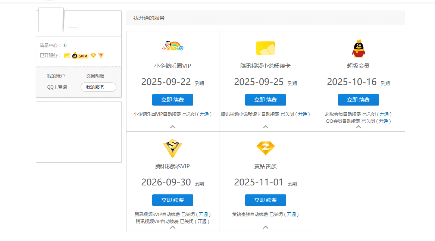The height and width of the screenshot is (241, 435).
Task: Click the yellow diamond badge in 已开服务
Action: point(93,56)
